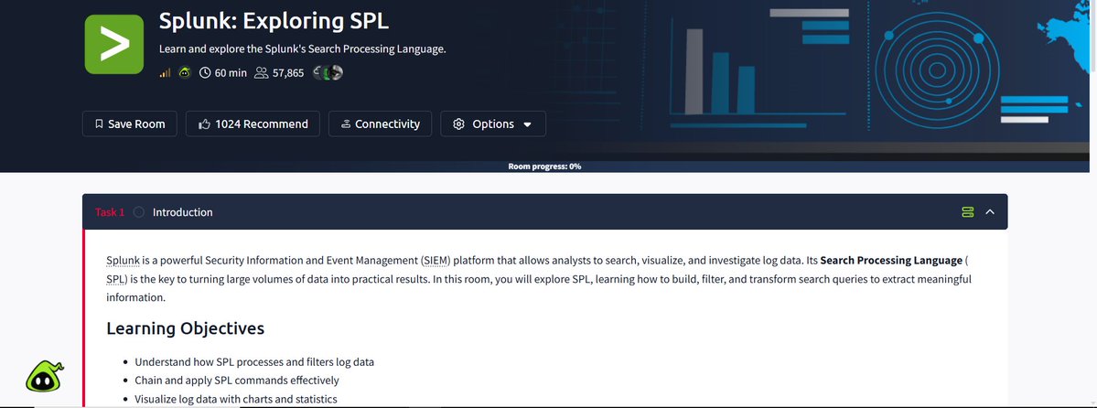This screenshot has width=1097, height=408.
Task: Open the room creators' avatar cluster
Action: coord(328,73)
